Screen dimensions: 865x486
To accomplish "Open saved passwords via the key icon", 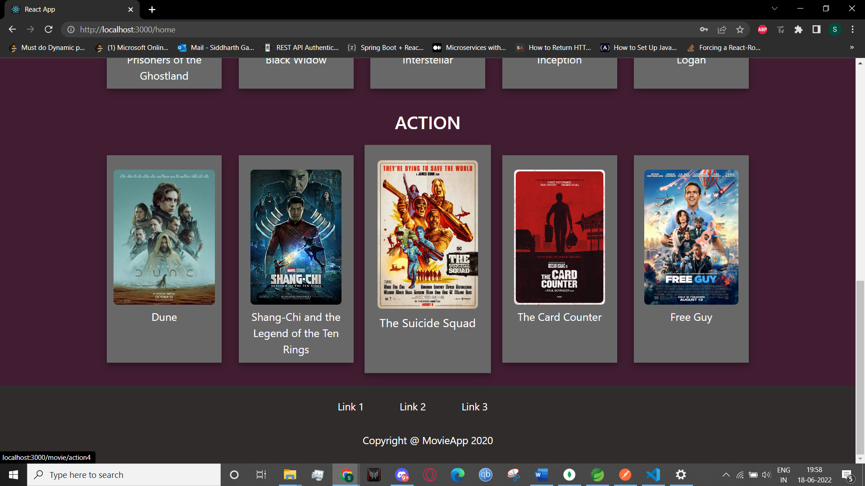I will point(704,29).
